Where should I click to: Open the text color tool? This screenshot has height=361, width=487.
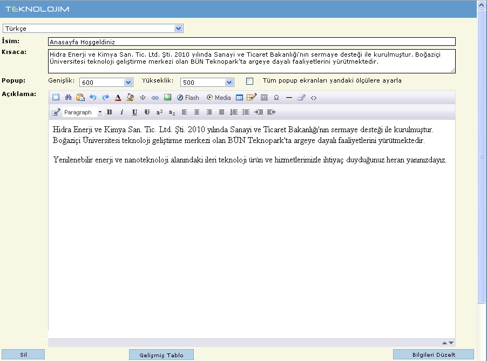(118, 98)
